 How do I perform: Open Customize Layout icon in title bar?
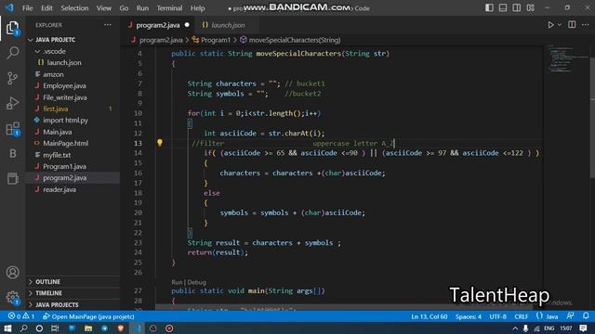pos(530,7)
